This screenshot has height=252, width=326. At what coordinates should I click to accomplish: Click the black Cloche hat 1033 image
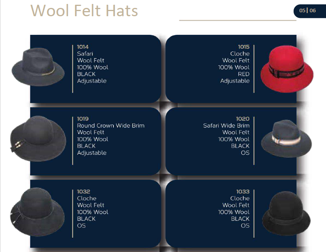tap(286, 213)
